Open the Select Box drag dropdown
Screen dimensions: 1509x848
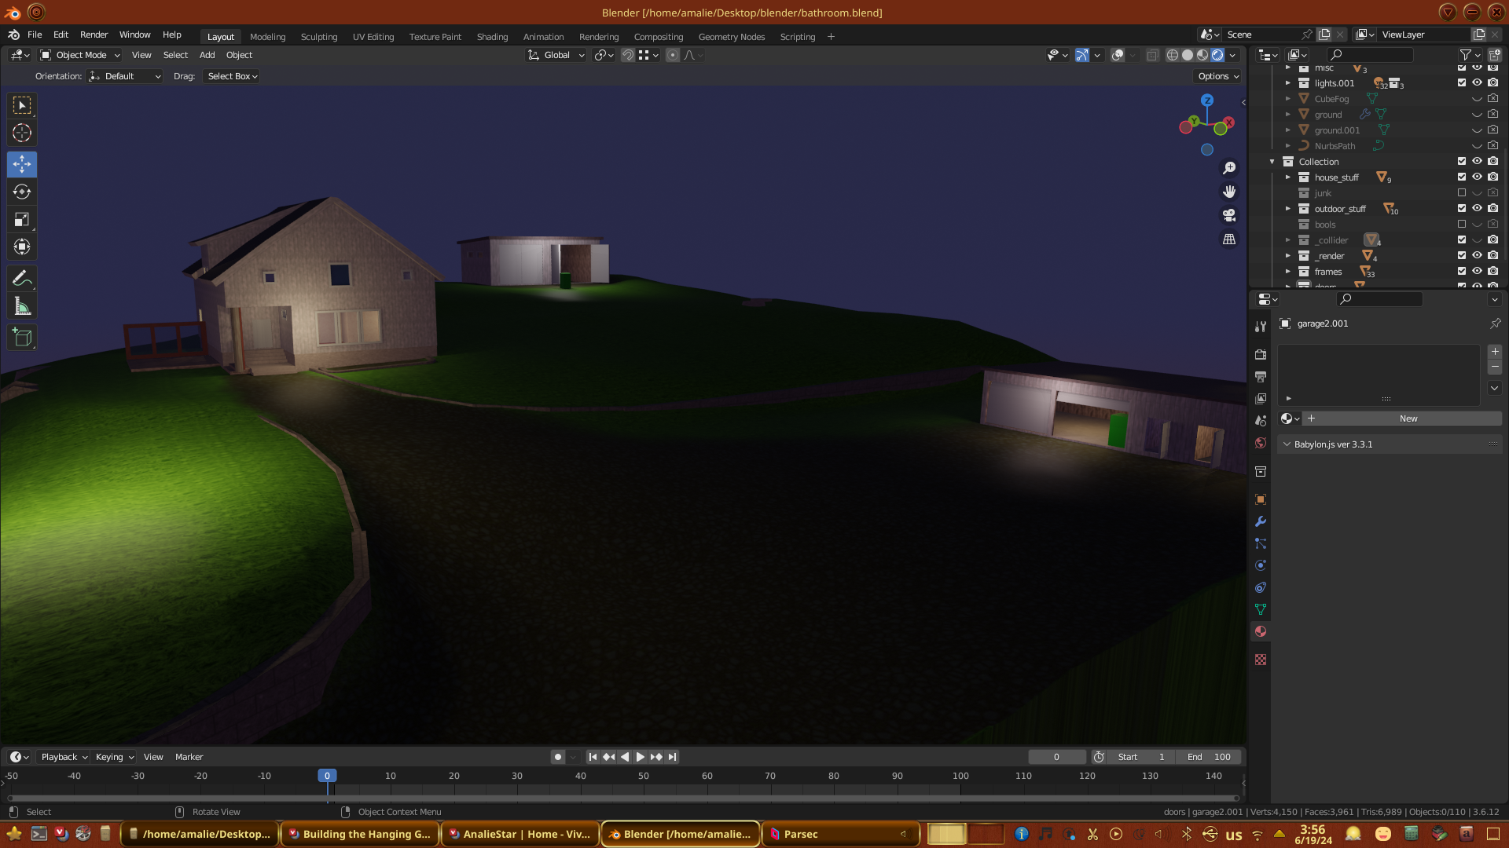[x=232, y=76]
